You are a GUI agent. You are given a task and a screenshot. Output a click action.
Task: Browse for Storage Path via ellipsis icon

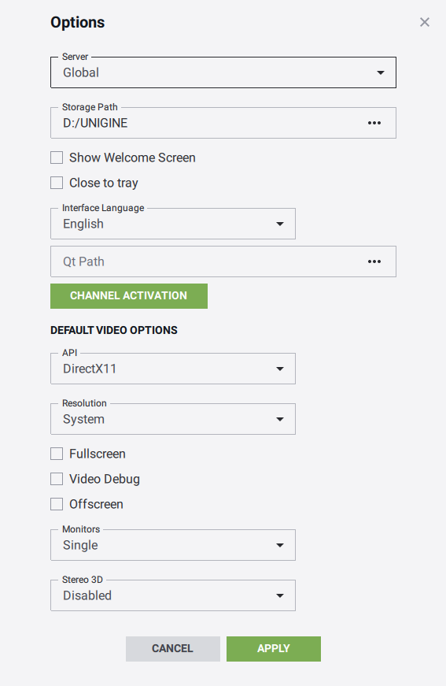pyautogui.click(x=374, y=123)
